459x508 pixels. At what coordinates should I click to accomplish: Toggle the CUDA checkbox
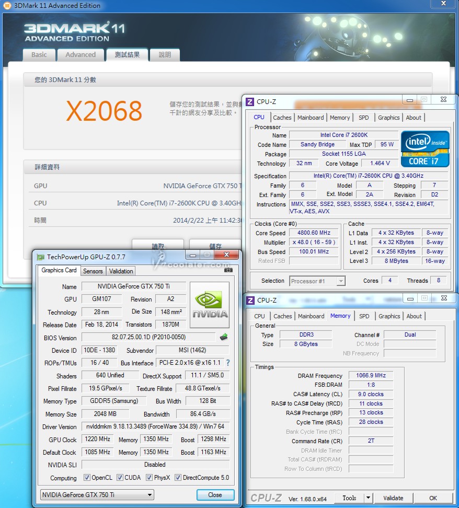(x=120, y=478)
